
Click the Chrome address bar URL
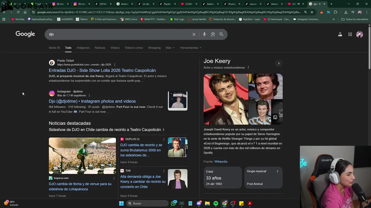tap(169, 12)
